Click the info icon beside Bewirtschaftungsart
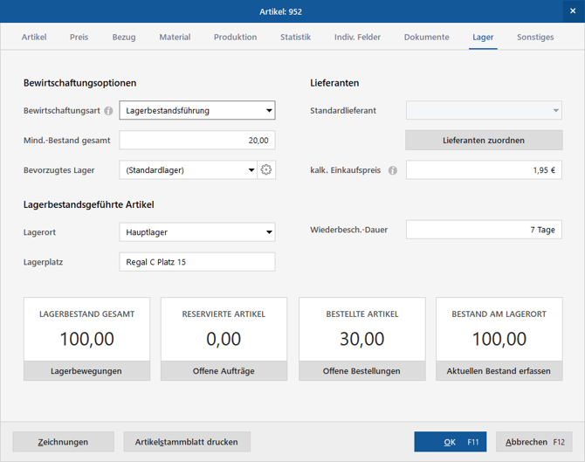 click(x=109, y=111)
